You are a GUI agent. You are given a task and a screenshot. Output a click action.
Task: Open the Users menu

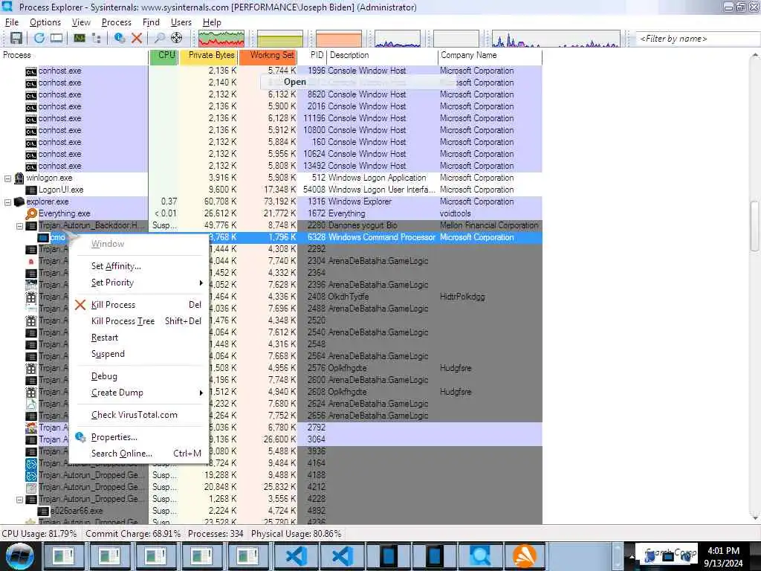coord(181,22)
